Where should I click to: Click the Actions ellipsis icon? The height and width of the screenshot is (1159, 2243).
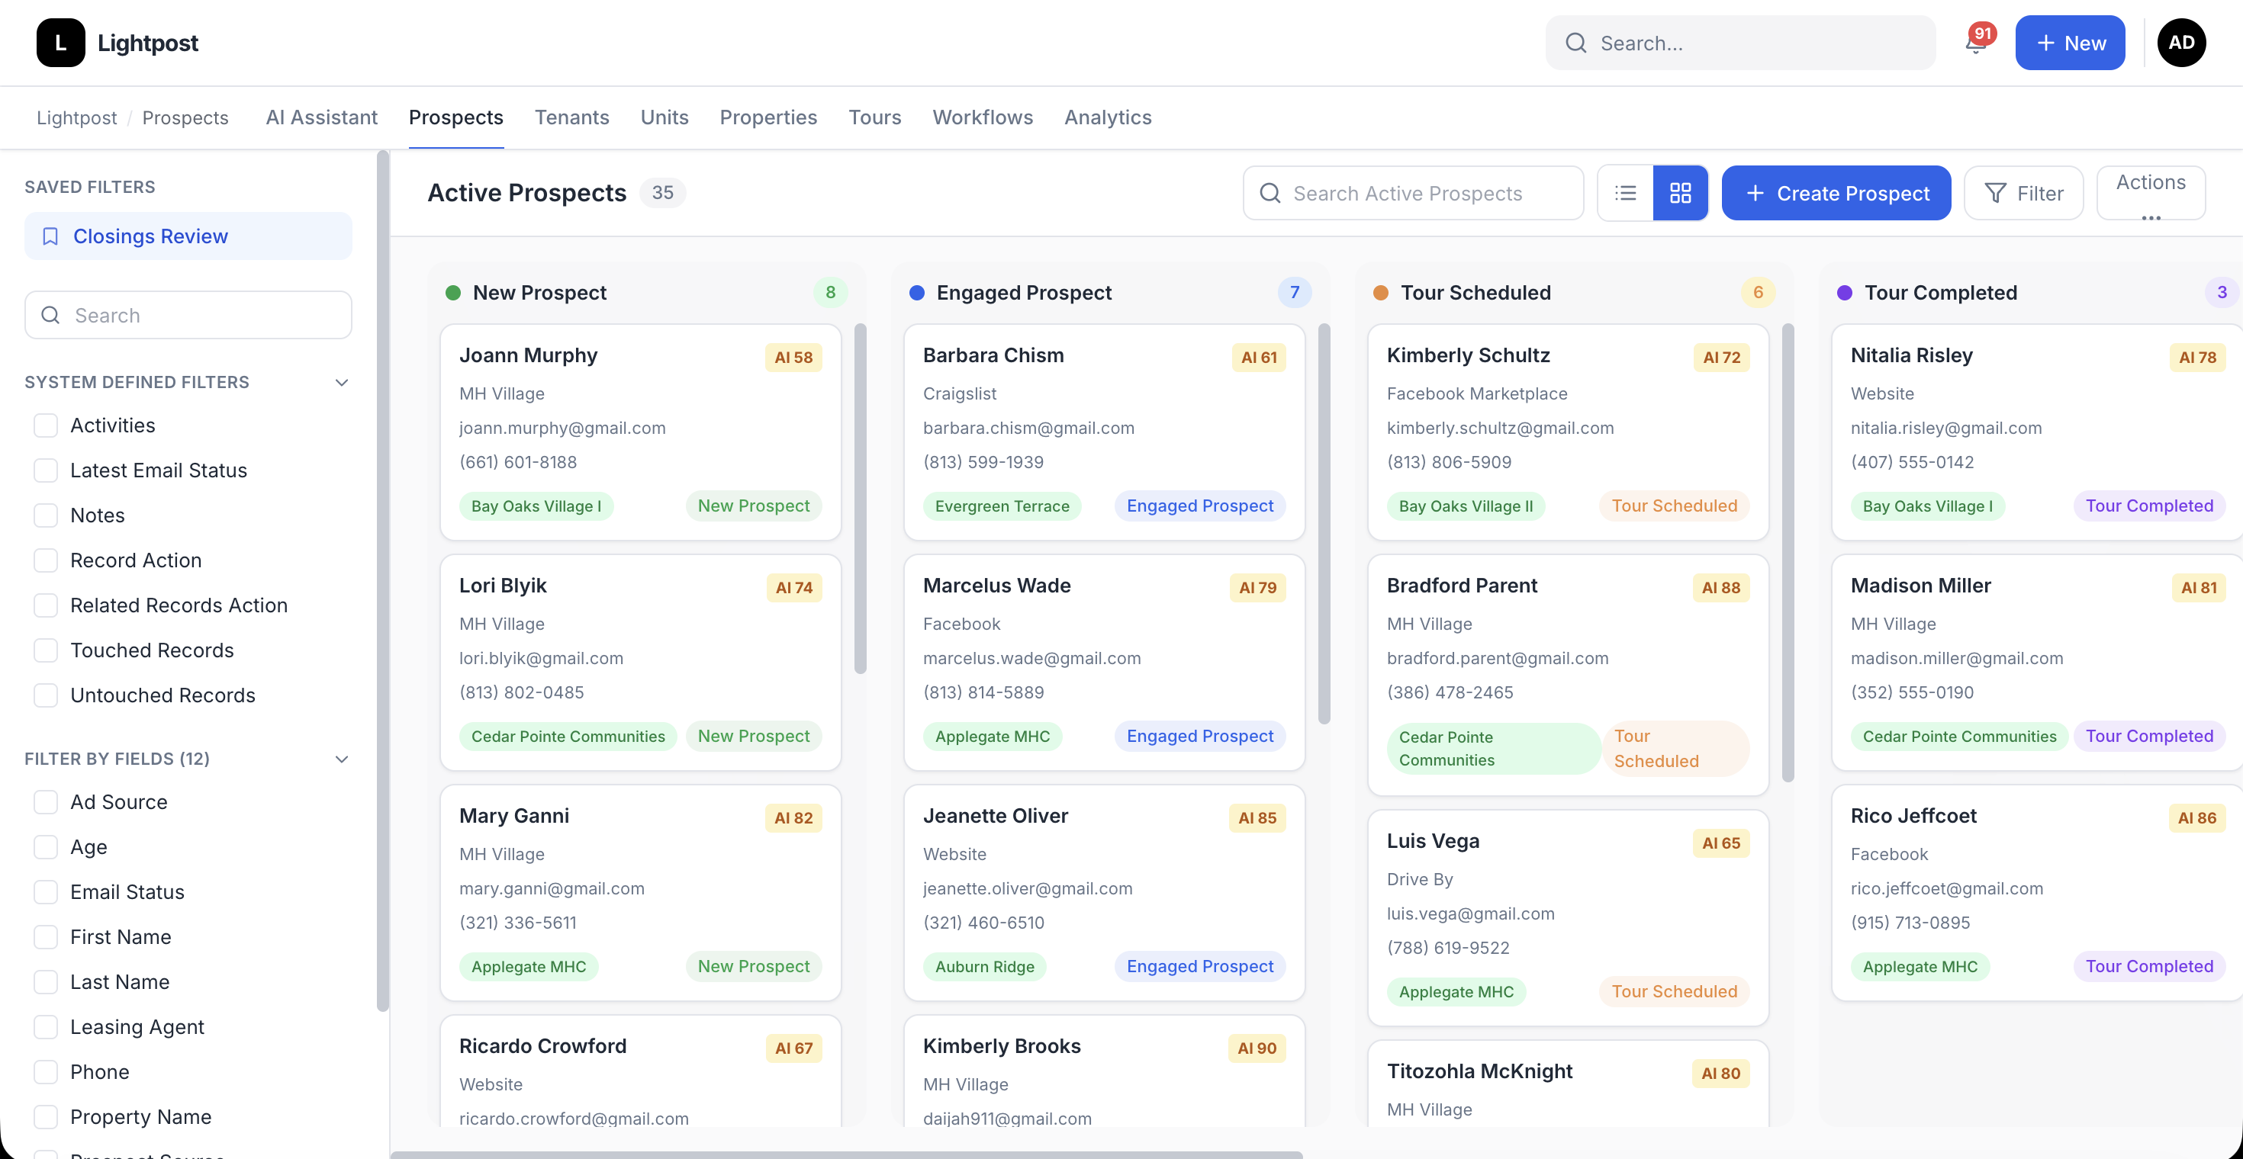[x=2151, y=217]
